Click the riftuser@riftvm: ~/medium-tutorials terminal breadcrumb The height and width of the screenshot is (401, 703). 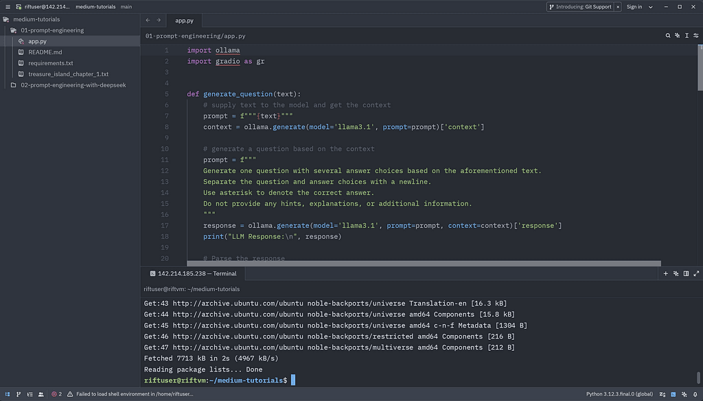pyautogui.click(x=192, y=289)
